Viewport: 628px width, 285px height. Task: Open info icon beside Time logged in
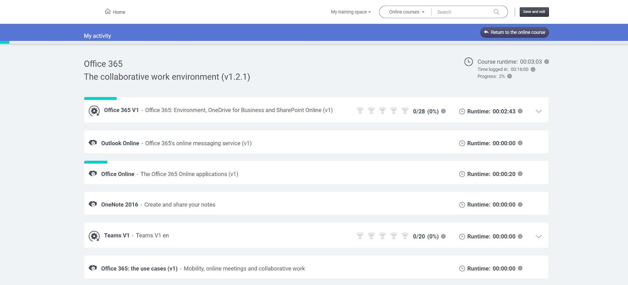(x=533, y=69)
